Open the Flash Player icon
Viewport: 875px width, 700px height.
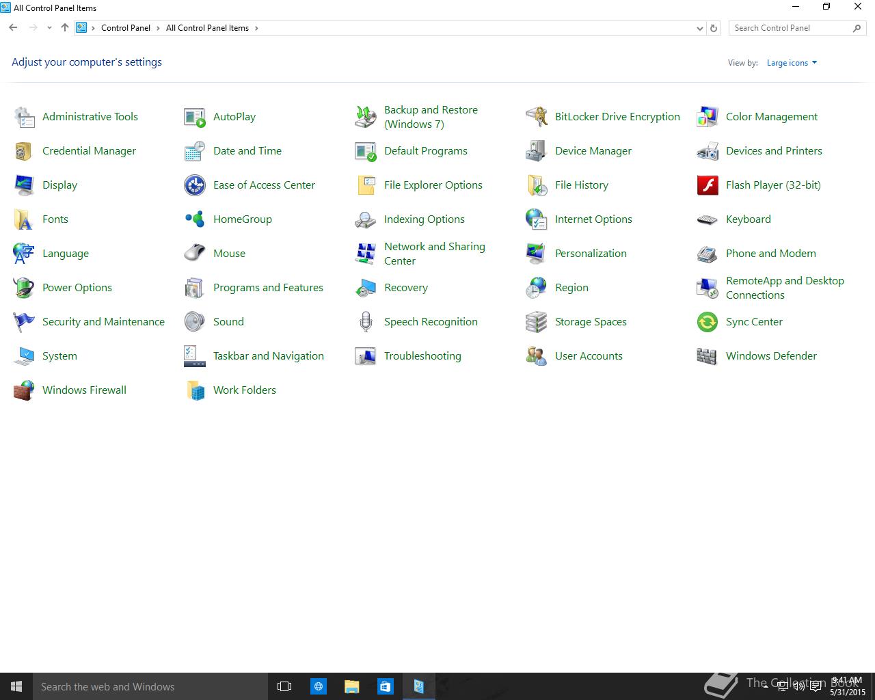[x=708, y=185]
